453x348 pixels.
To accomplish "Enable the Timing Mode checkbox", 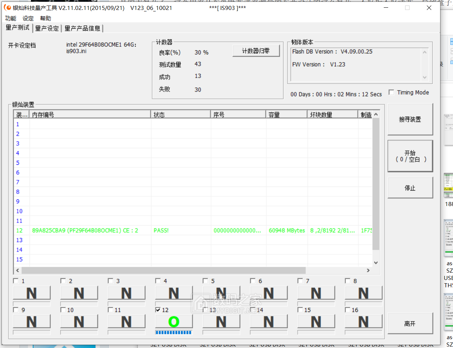I will 391,92.
